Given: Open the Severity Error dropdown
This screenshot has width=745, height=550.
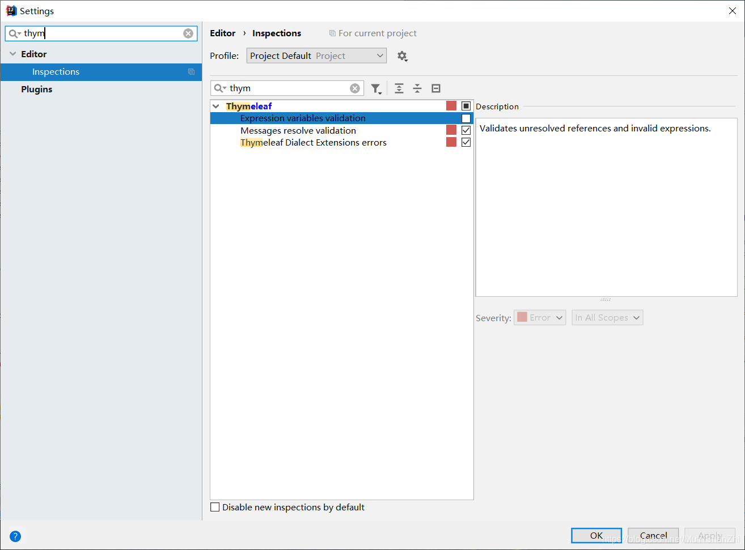Looking at the screenshot, I should [x=540, y=318].
